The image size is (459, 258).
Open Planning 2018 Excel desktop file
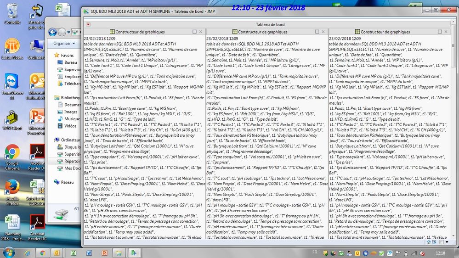pos(12,228)
